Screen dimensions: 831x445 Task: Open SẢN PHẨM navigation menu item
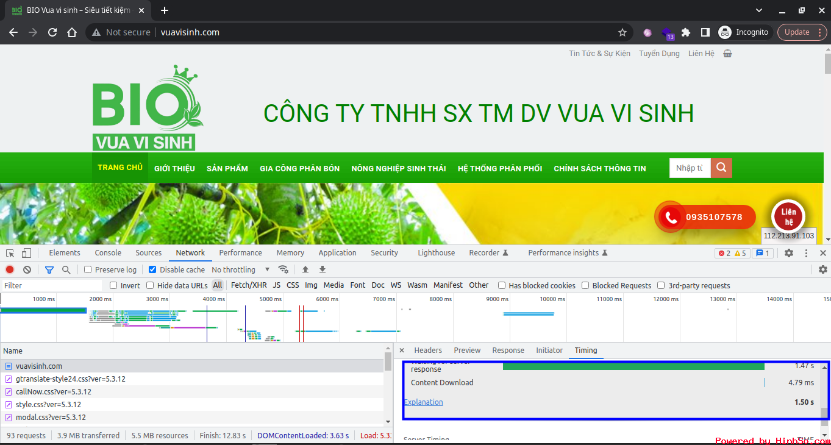[x=227, y=168]
